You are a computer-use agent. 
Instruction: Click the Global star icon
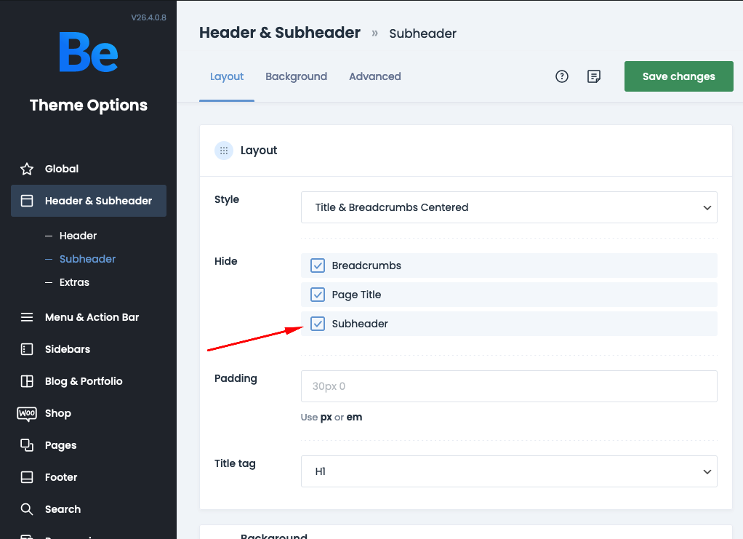(x=27, y=169)
